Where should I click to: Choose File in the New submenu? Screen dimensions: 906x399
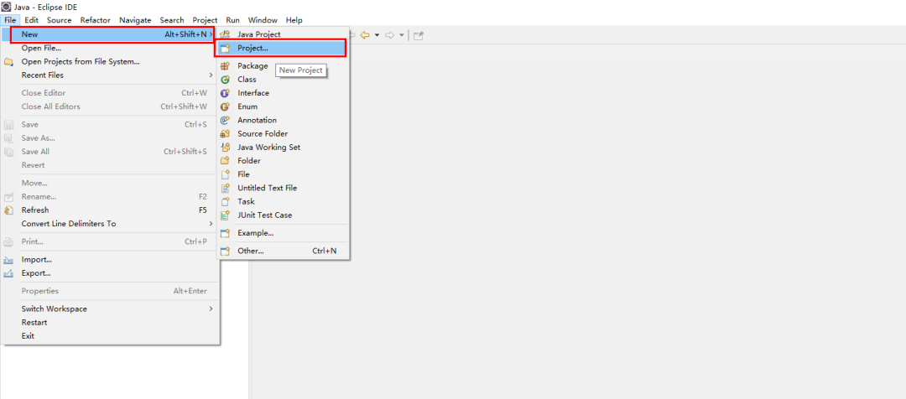[283, 174]
